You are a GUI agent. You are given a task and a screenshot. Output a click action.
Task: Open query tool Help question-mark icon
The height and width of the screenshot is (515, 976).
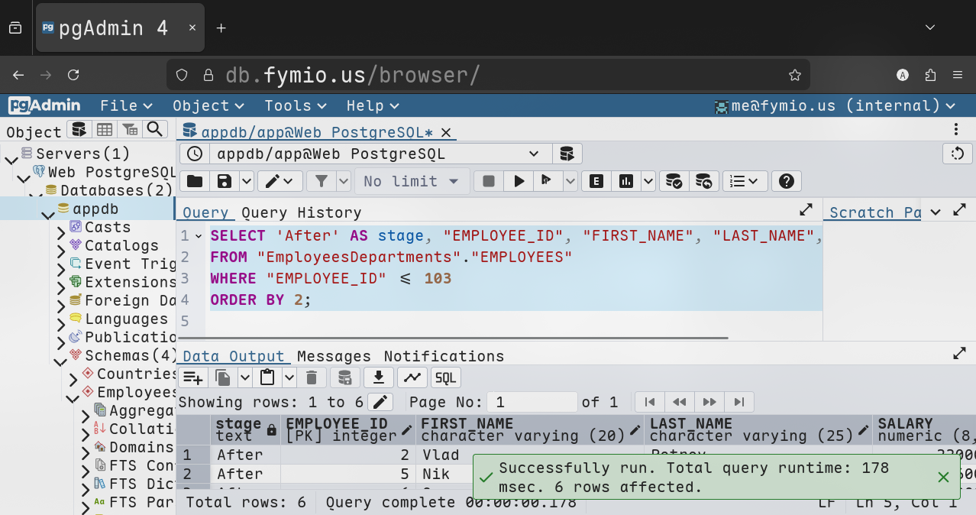(x=787, y=181)
